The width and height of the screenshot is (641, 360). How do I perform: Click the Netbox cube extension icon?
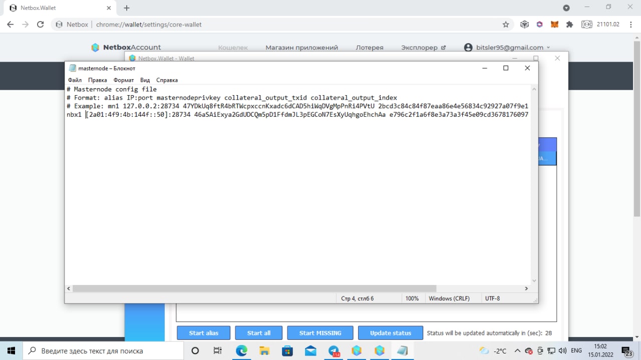click(x=524, y=24)
